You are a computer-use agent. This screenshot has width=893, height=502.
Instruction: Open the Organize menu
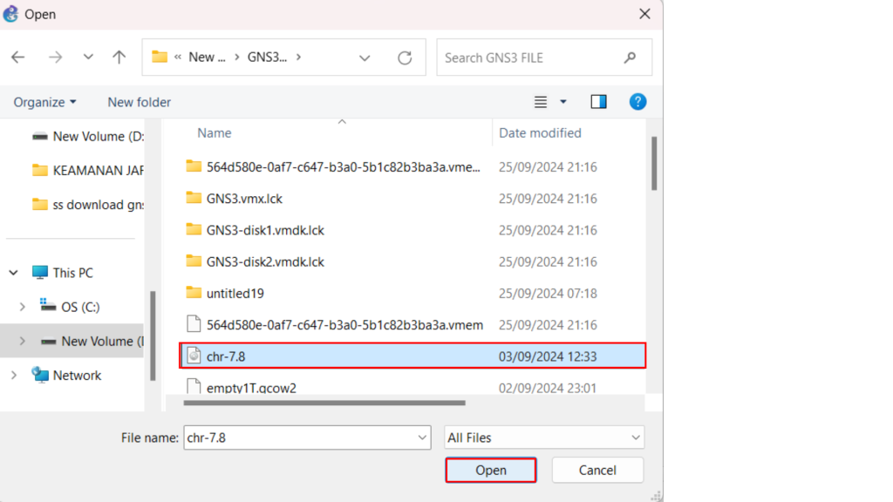click(x=44, y=102)
